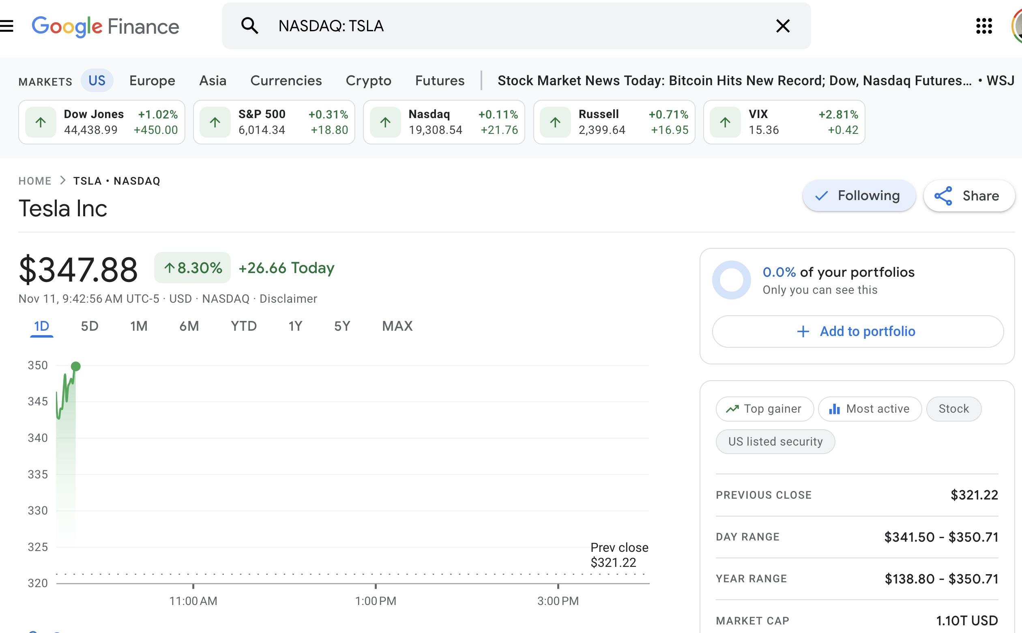
Task: Open the Google apps grid
Action: 984,26
